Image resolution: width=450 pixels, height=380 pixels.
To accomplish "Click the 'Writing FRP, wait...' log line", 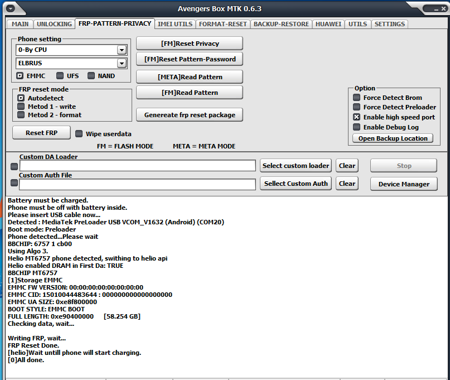I will (37, 338).
